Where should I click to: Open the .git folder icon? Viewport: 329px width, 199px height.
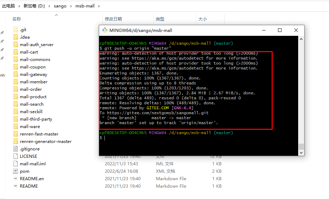click(x=16, y=30)
